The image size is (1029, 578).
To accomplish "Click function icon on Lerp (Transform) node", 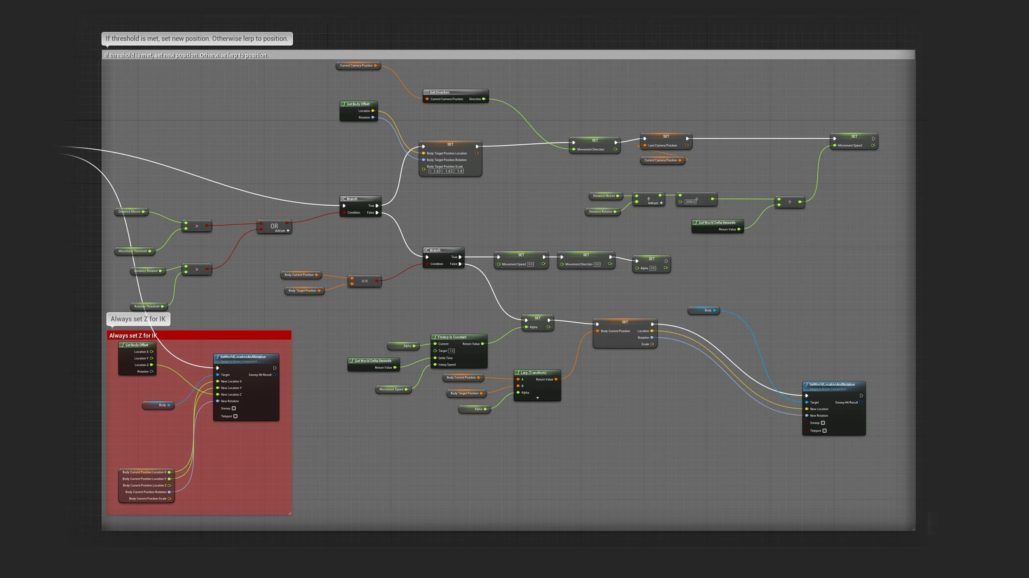I will (x=518, y=373).
